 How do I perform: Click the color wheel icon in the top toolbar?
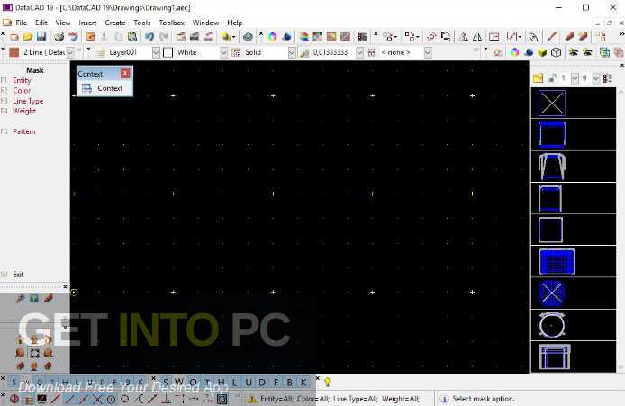click(x=273, y=37)
